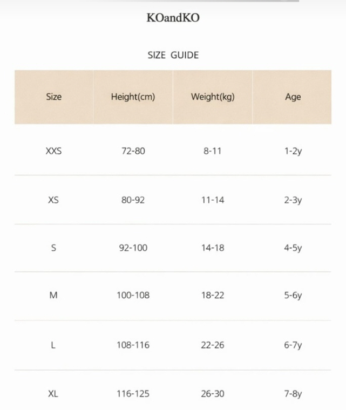Click the 26-30 weight cell
Viewport: 346px width, 410px height.
point(213,394)
